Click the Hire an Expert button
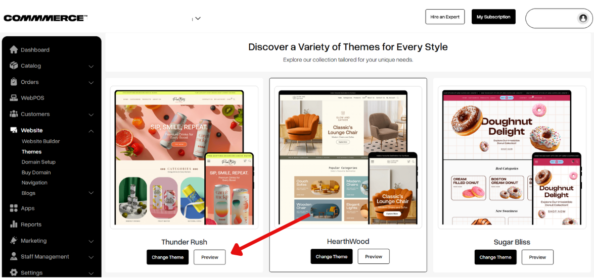Viewport: 594px width, 279px height. pos(445,17)
